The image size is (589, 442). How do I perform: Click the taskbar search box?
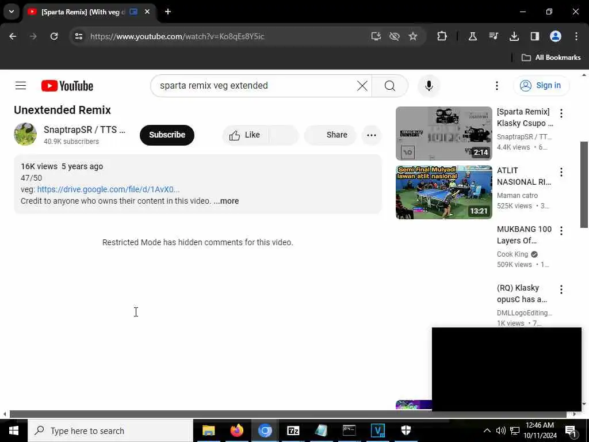pos(110,430)
